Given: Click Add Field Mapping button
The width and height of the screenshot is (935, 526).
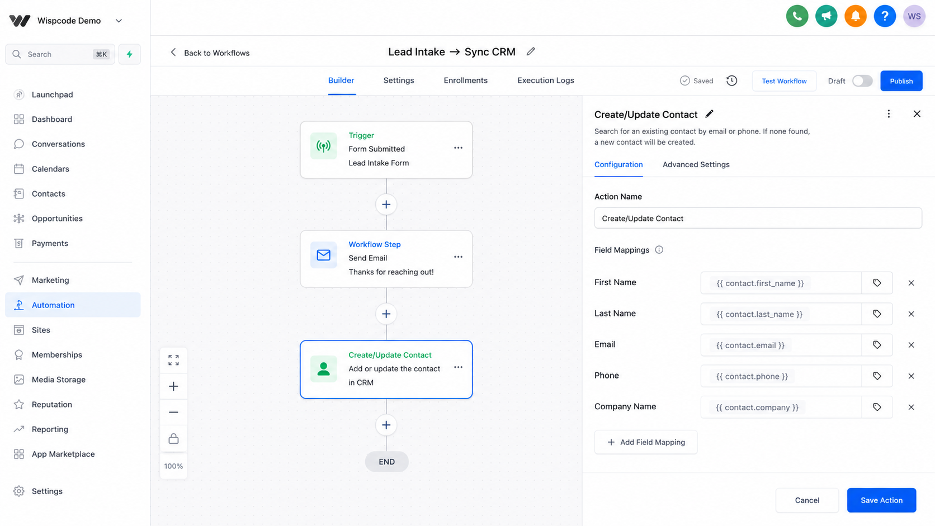Looking at the screenshot, I should click(x=646, y=442).
